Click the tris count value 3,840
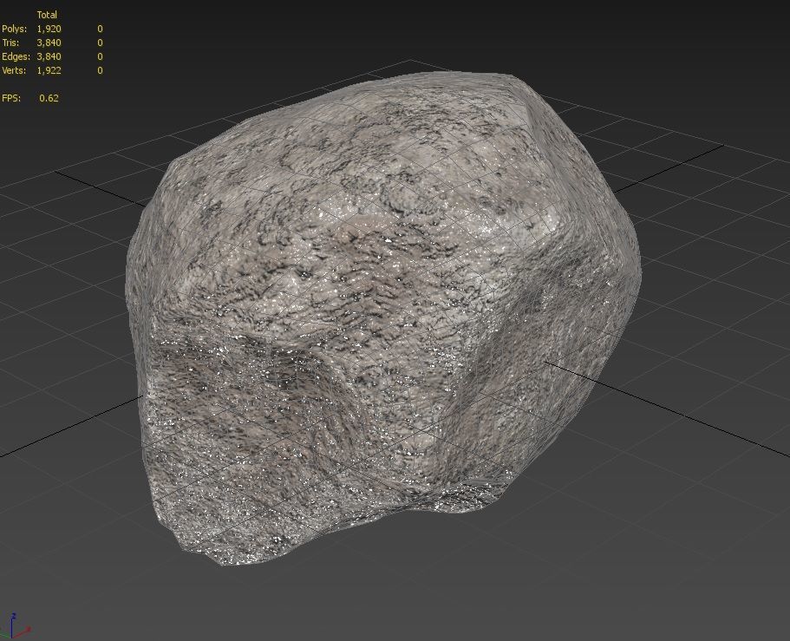This screenshot has height=641, width=790. click(49, 43)
